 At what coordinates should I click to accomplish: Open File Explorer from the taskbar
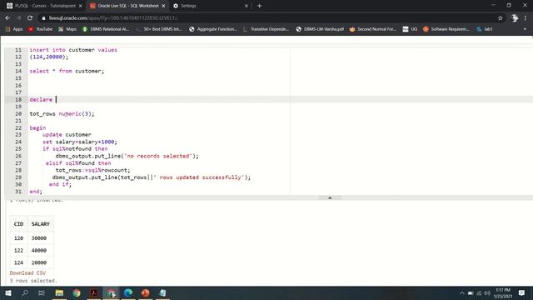click(59, 292)
